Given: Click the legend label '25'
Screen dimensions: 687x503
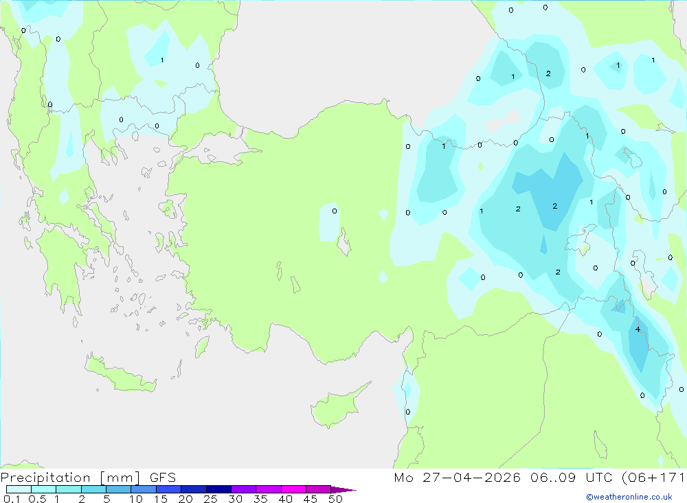Looking at the screenshot, I should tap(211, 499).
